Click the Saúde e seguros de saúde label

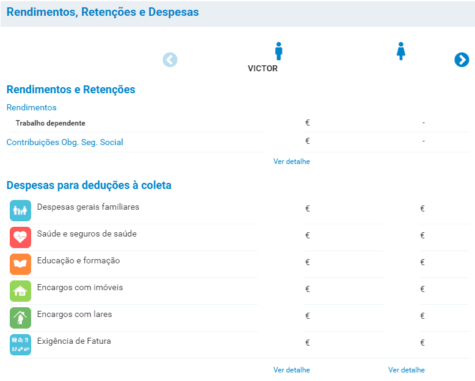click(x=87, y=234)
